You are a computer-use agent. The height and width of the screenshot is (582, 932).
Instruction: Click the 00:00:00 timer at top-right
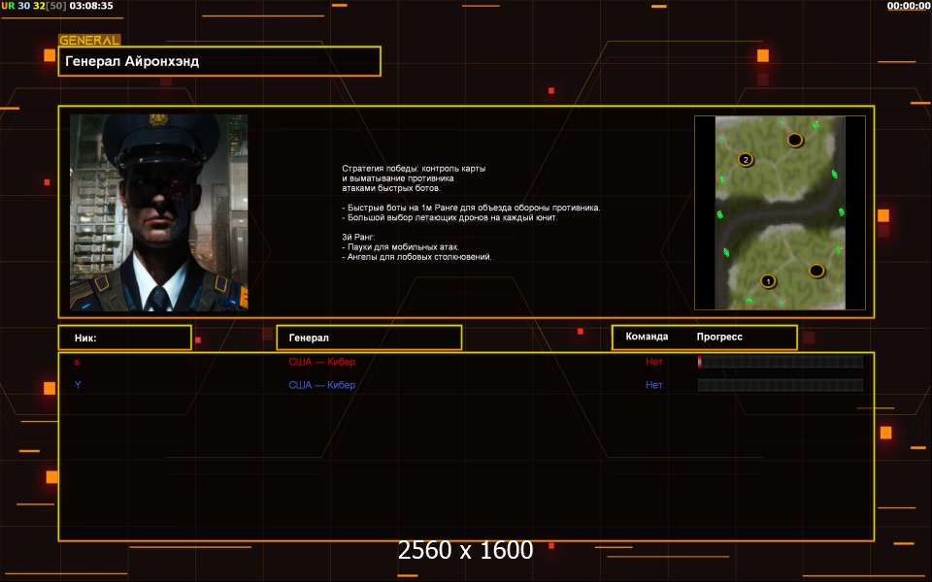click(x=908, y=6)
